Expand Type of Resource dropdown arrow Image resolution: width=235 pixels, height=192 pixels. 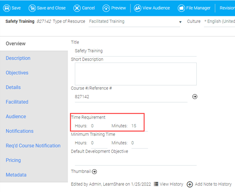coord(180,22)
